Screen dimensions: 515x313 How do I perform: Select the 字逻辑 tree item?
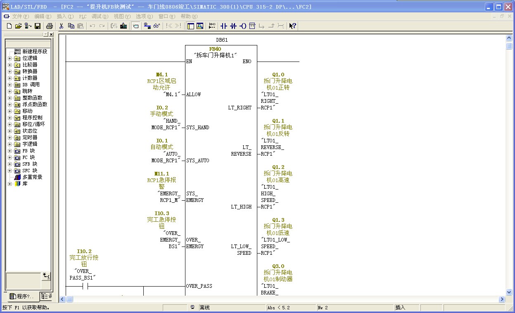30,144
